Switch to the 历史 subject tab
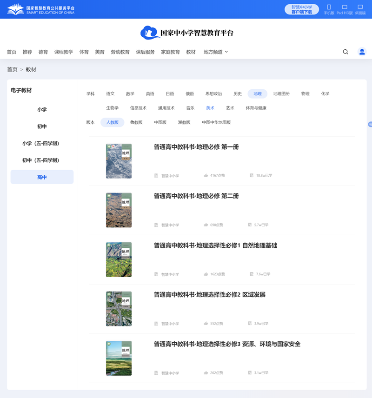This screenshot has width=372, height=398. coord(238,93)
